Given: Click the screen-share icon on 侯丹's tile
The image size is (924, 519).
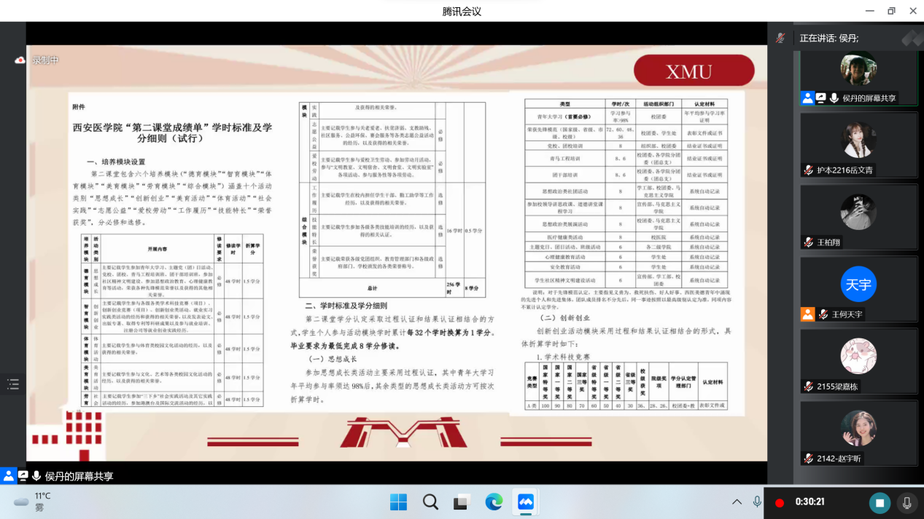Looking at the screenshot, I should click(820, 98).
